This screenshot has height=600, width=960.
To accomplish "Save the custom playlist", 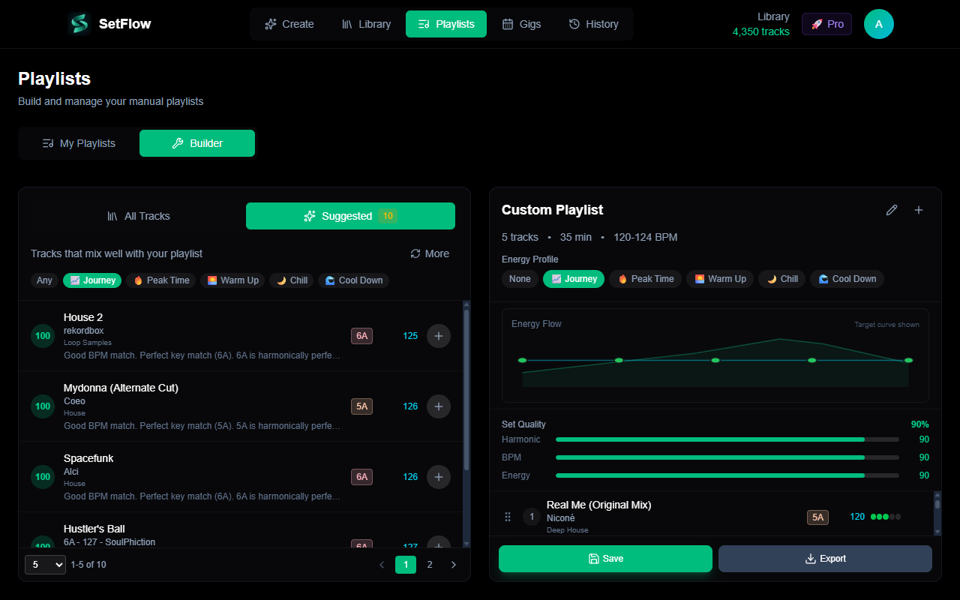I will (605, 559).
